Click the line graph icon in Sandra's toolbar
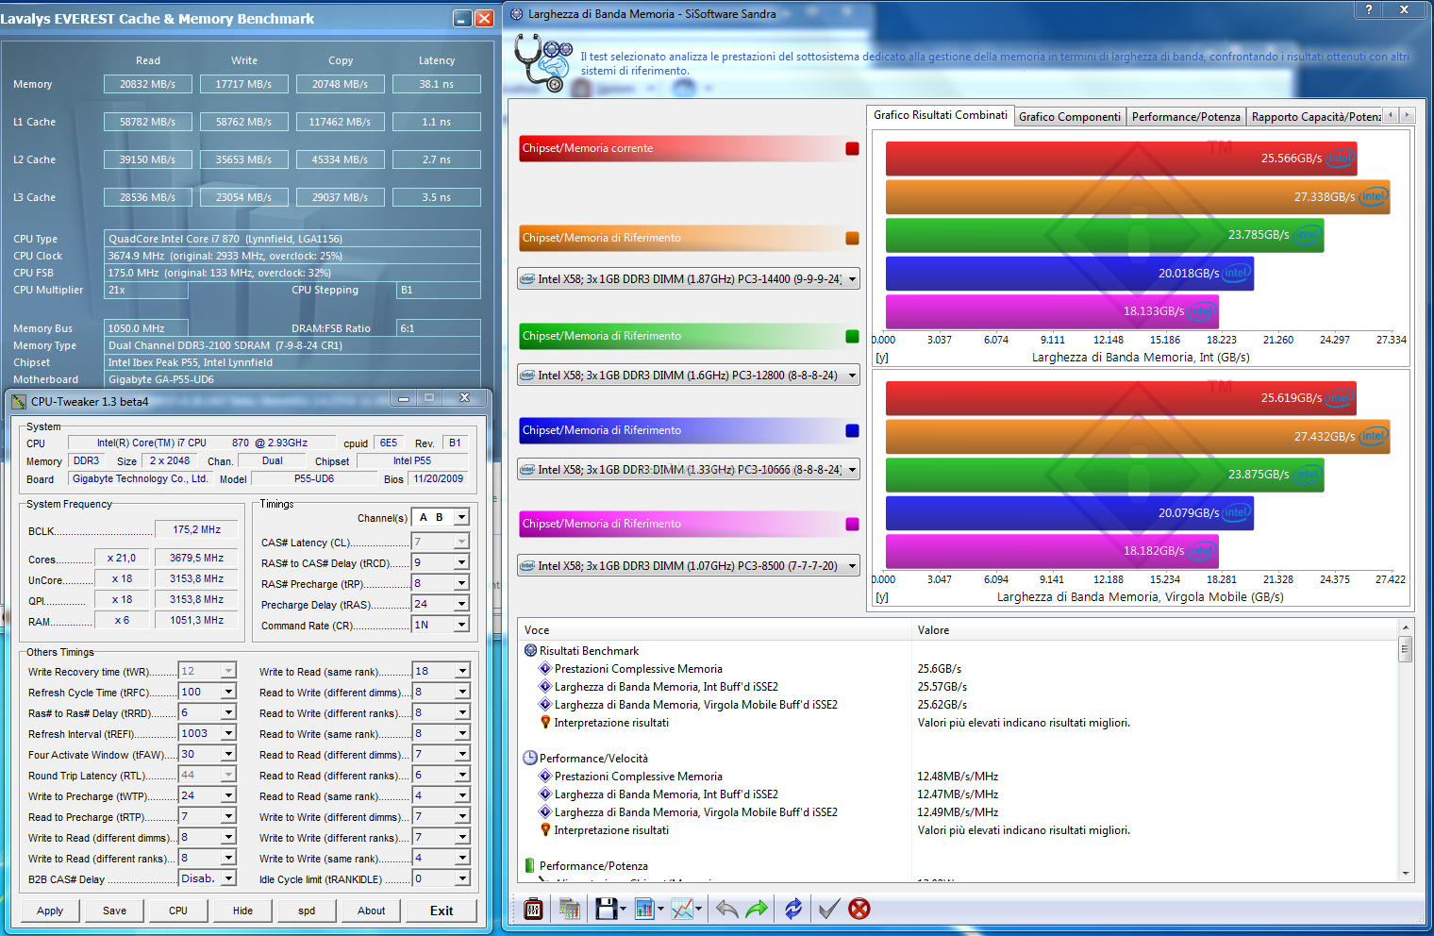Viewport: 1434px width, 936px height. point(682,909)
